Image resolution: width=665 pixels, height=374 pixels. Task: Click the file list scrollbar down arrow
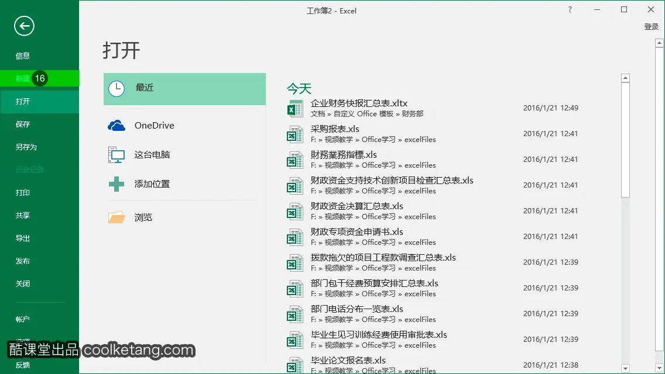click(x=625, y=369)
